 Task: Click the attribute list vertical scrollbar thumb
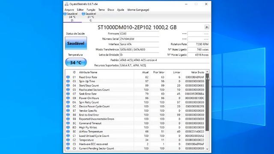click(207, 102)
